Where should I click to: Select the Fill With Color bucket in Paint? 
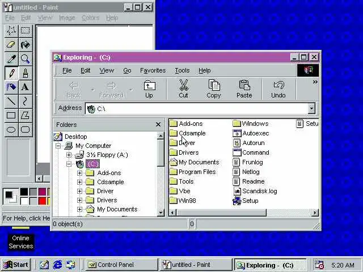click(x=25, y=45)
